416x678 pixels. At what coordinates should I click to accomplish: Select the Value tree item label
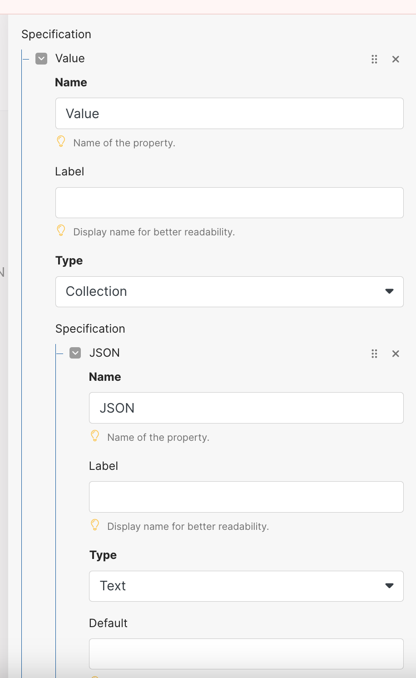[70, 59]
